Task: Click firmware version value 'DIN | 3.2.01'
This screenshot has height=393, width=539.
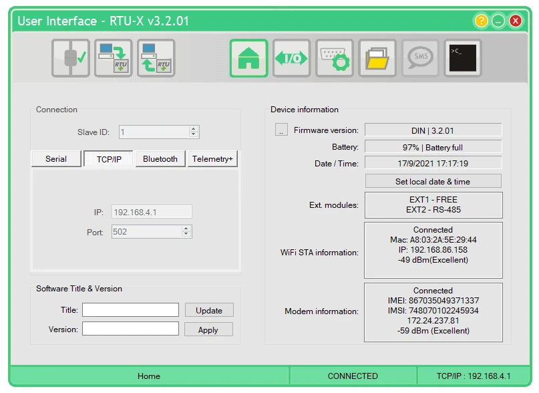Action: pos(433,130)
